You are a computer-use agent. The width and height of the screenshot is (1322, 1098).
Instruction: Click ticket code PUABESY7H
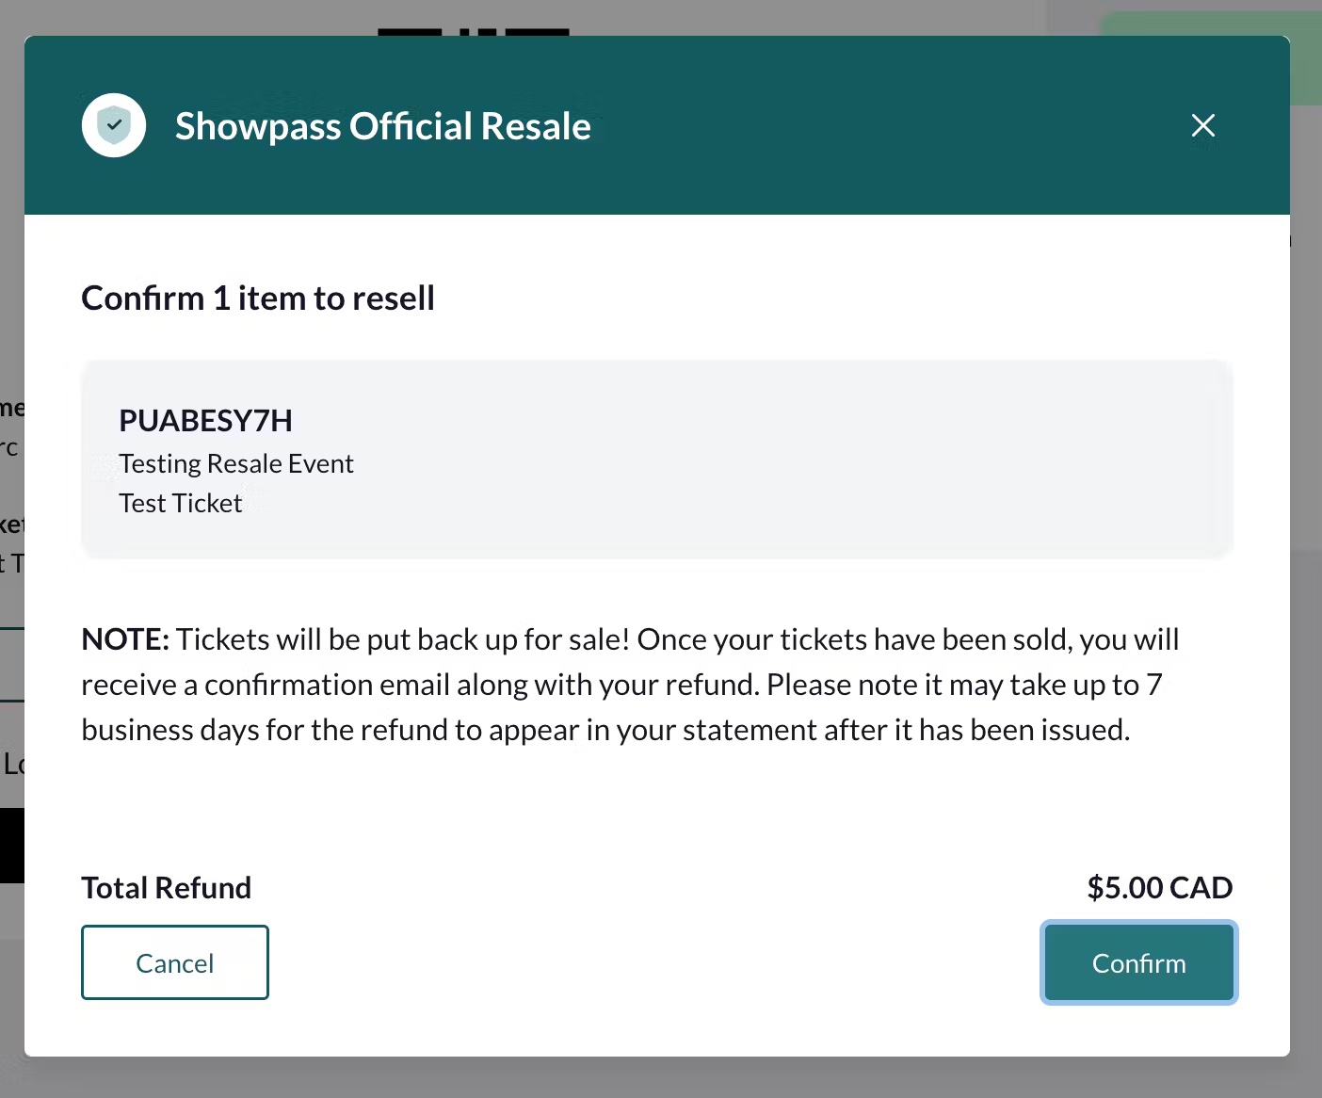[205, 420]
